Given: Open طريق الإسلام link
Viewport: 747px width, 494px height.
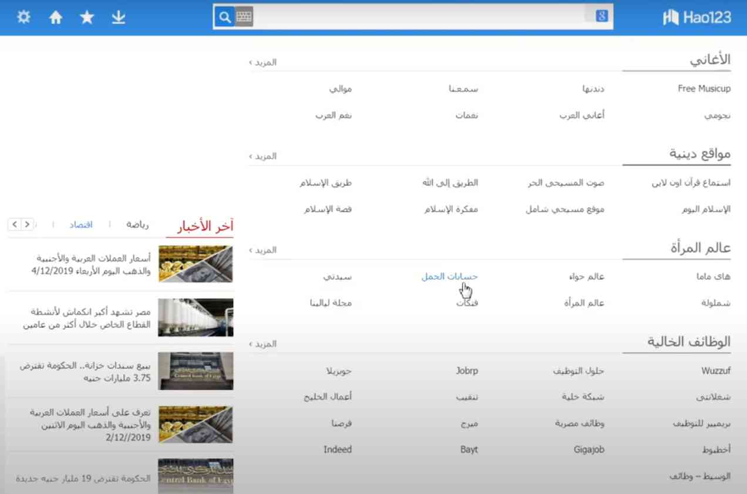Looking at the screenshot, I should pos(326,182).
